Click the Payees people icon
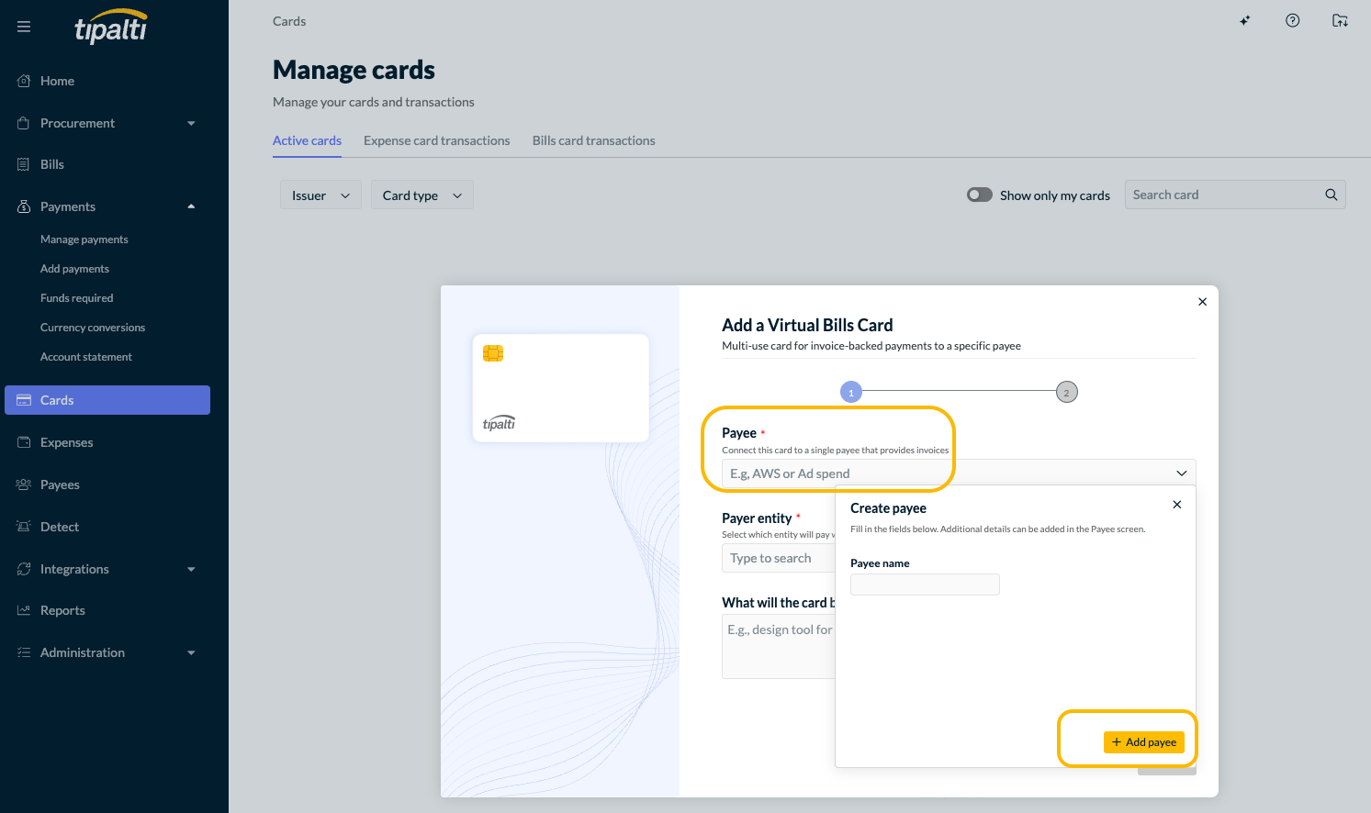Image resolution: width=1371 pixels, height=813 pixels. click(24, 484)
